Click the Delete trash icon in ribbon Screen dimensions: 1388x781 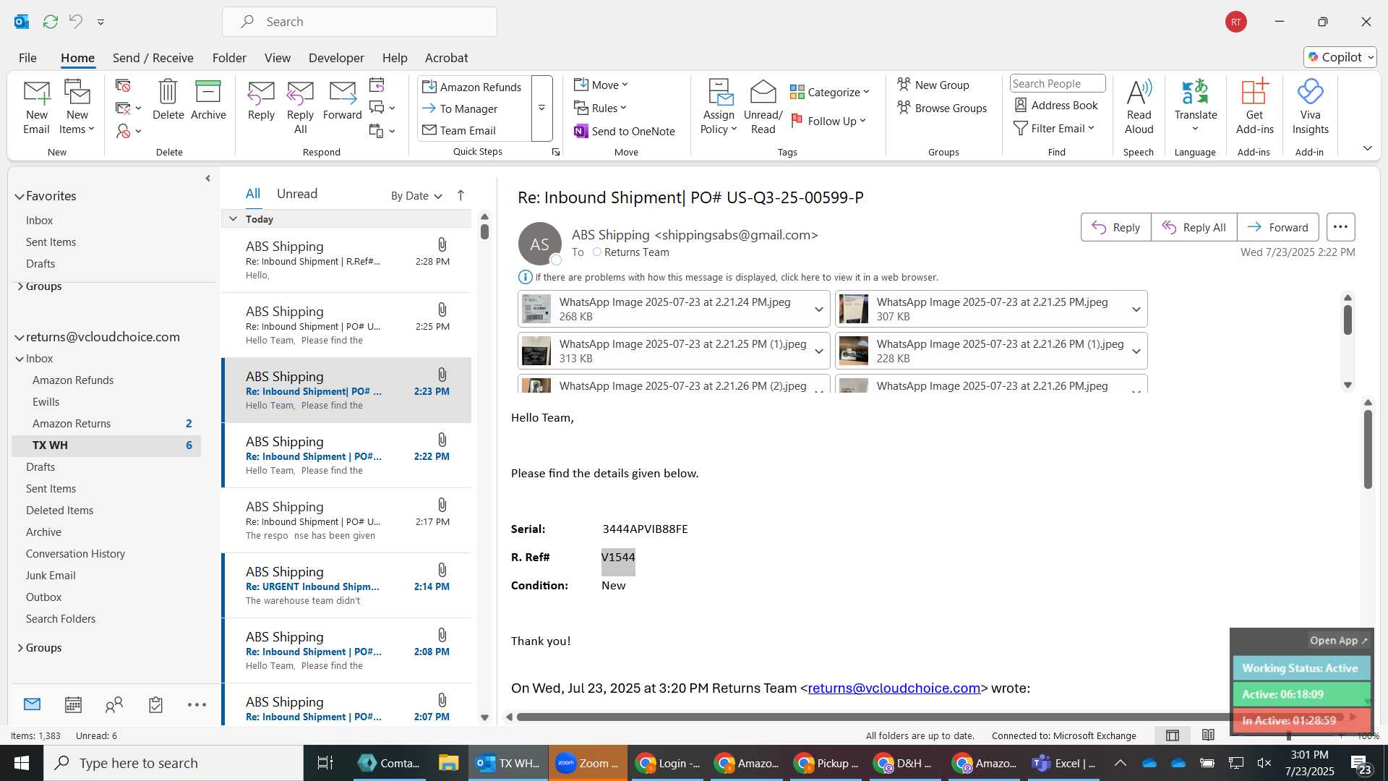[168, 92]
